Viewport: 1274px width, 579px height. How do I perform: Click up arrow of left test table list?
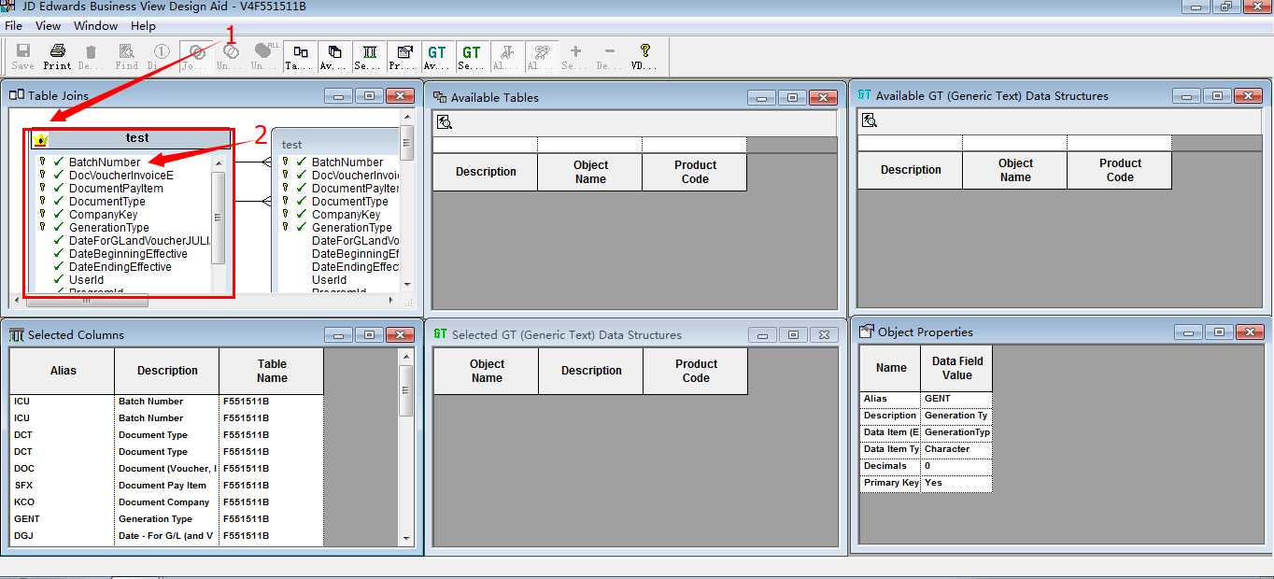(219, 162)
